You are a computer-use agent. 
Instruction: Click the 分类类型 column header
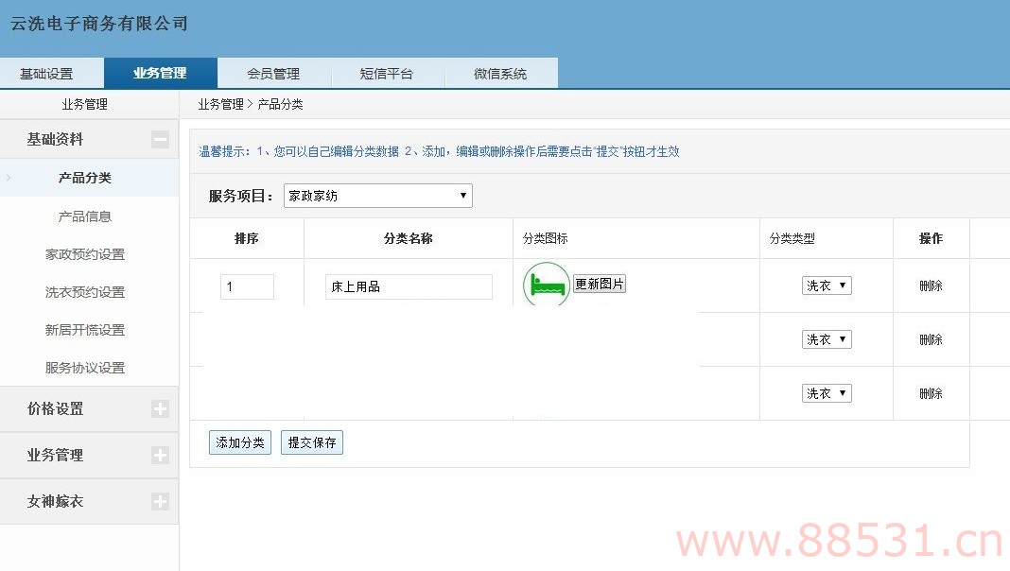coord(792,238)
